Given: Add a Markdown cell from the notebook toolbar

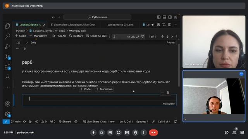Looking at the screenshot, I should 38,36.
